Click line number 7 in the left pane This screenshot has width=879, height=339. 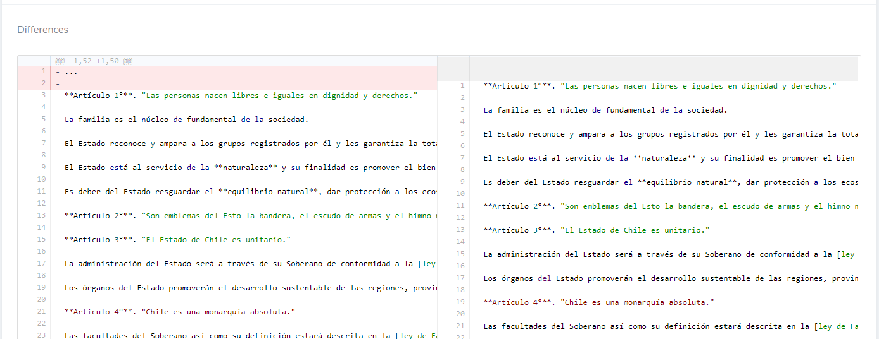click(41, 144)
